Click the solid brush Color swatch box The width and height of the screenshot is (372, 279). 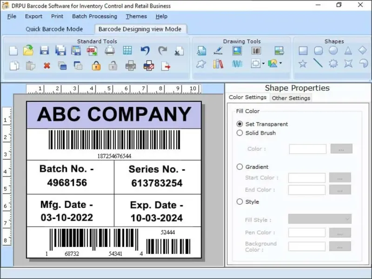pos(308,149)
